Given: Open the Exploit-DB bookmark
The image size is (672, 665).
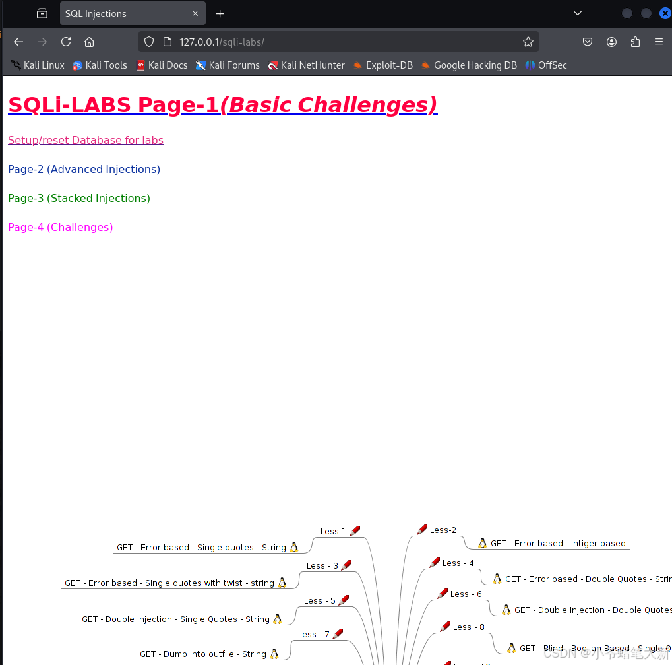Looking at the screenshot, I should [390, 65].
